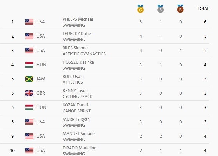This screenshot has height=156, width=218.
Task: Click the silver medal icon column header
Action: point(160,9)
